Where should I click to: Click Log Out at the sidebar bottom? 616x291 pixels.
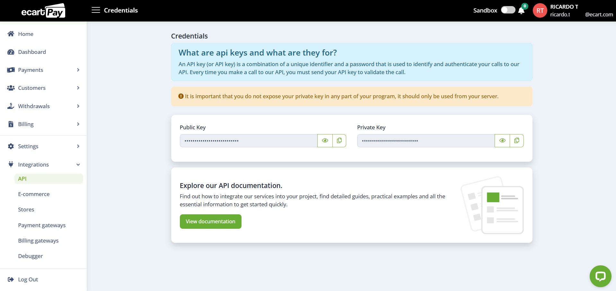coord(28,279)
